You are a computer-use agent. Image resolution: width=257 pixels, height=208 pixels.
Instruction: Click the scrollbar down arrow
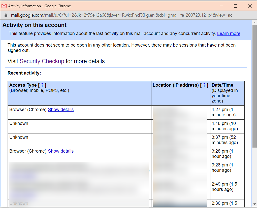[254, 204]
